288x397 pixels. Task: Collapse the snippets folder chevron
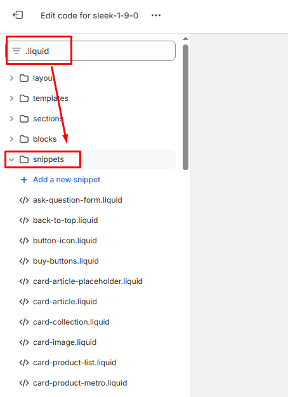tap(11, 159)
